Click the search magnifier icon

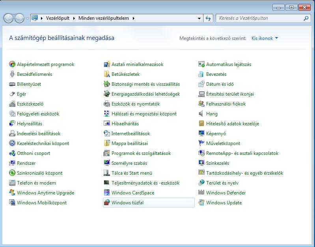[x=306, y=18]
